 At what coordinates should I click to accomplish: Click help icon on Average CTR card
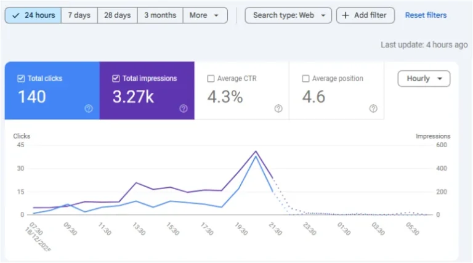pyautogui.click(x=278, y=108)
